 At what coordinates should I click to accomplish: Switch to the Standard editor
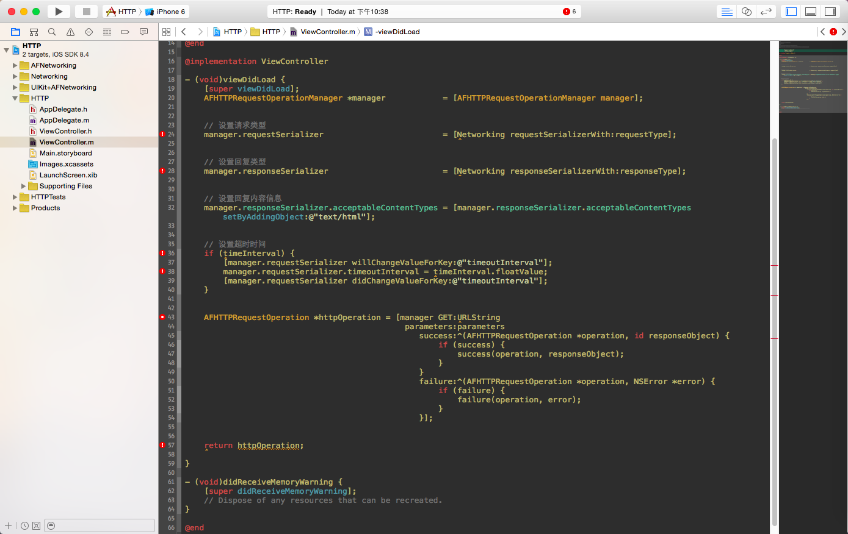[x=727, y=12]
